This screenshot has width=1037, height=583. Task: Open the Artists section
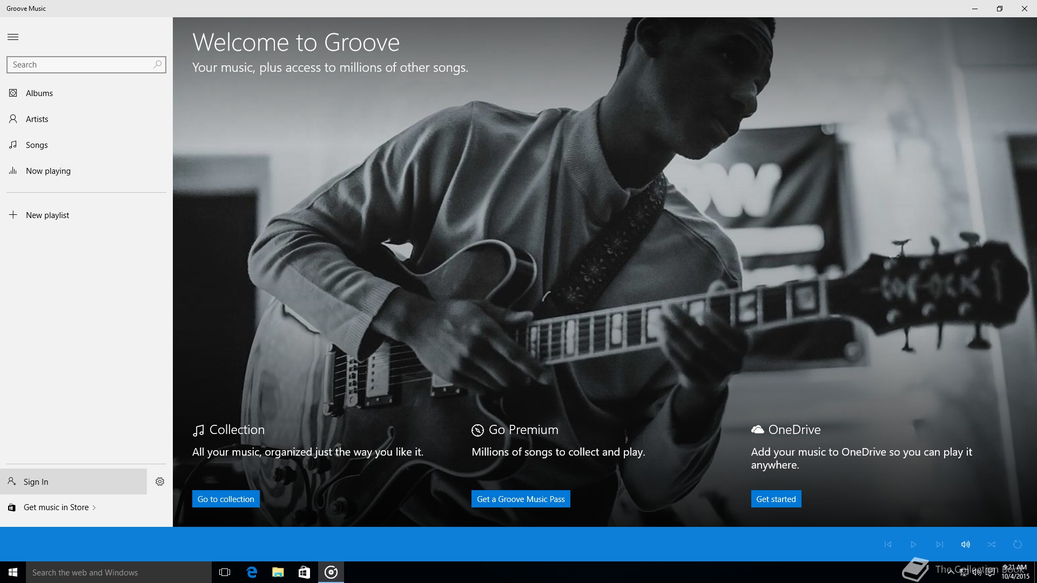86,119
